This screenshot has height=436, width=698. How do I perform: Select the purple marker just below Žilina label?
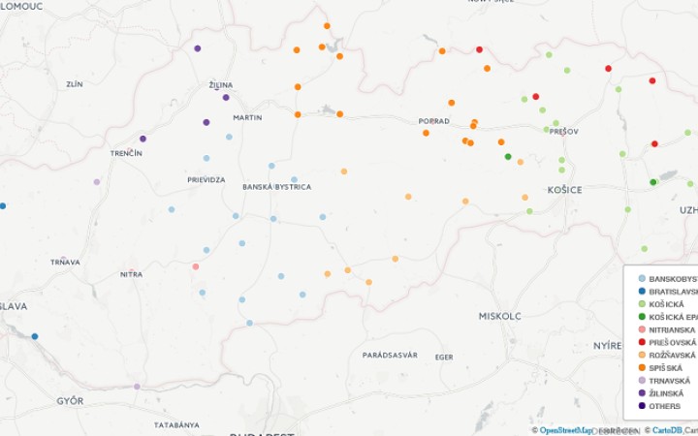pos(226,98)
